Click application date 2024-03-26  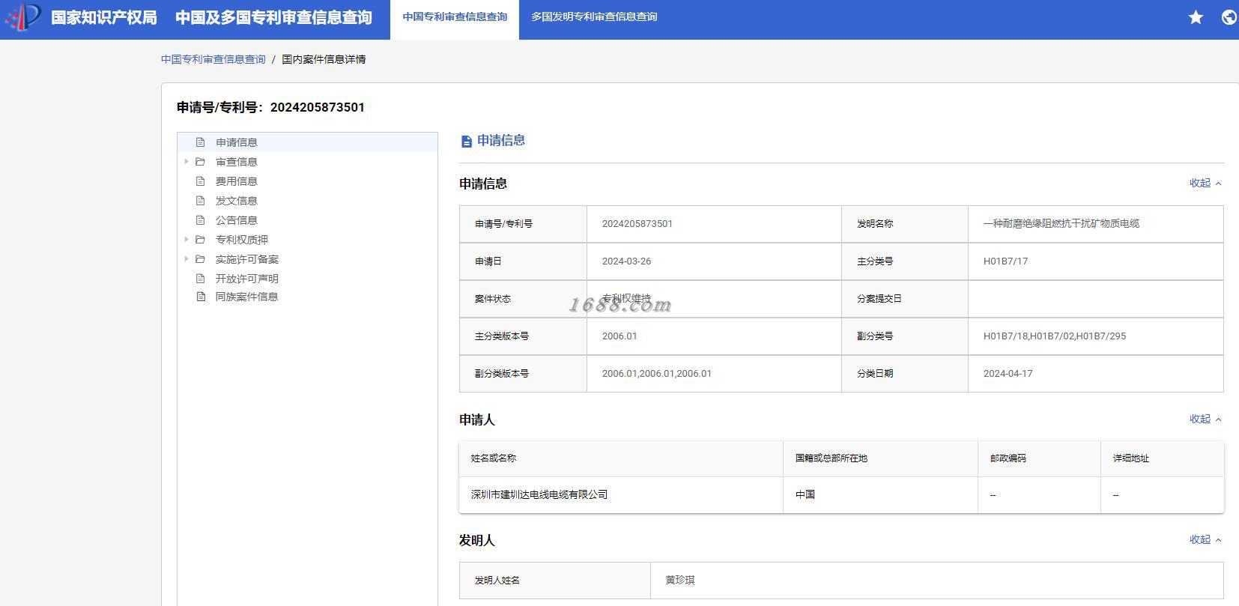(627, 261)
